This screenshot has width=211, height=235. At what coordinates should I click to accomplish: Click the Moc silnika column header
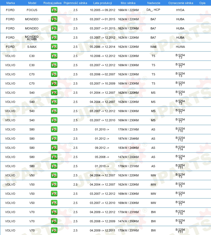[128, 3]
